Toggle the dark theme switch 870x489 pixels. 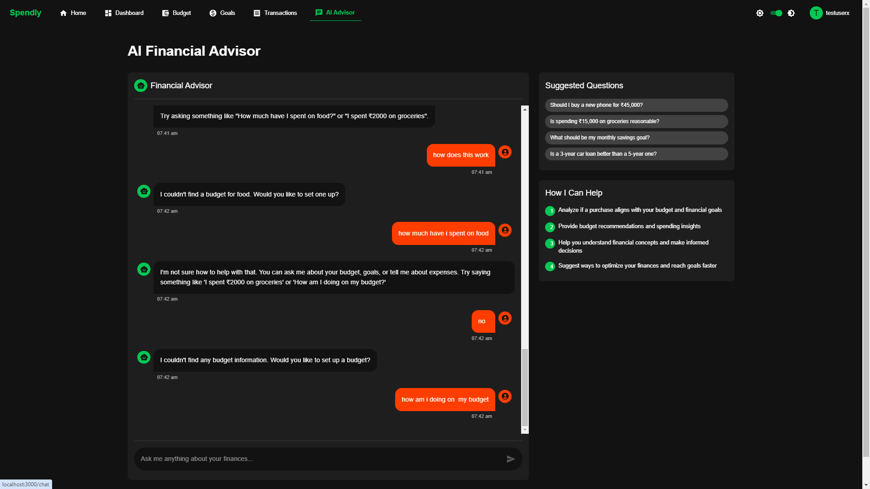[x=776, y=13]
